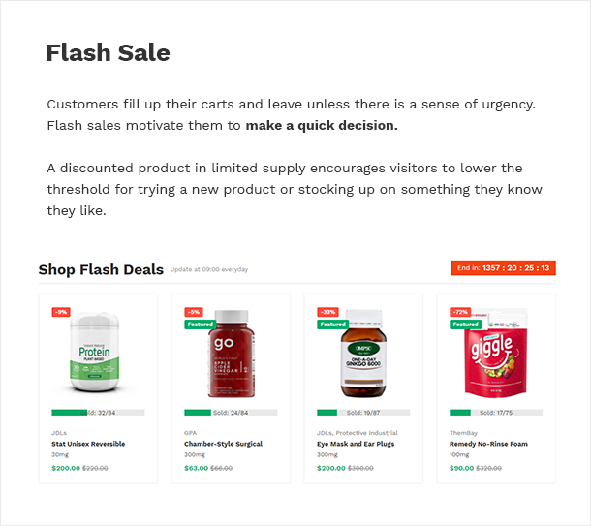
Task: Click the ThemBay brand link
Action: tap(463, 433)
